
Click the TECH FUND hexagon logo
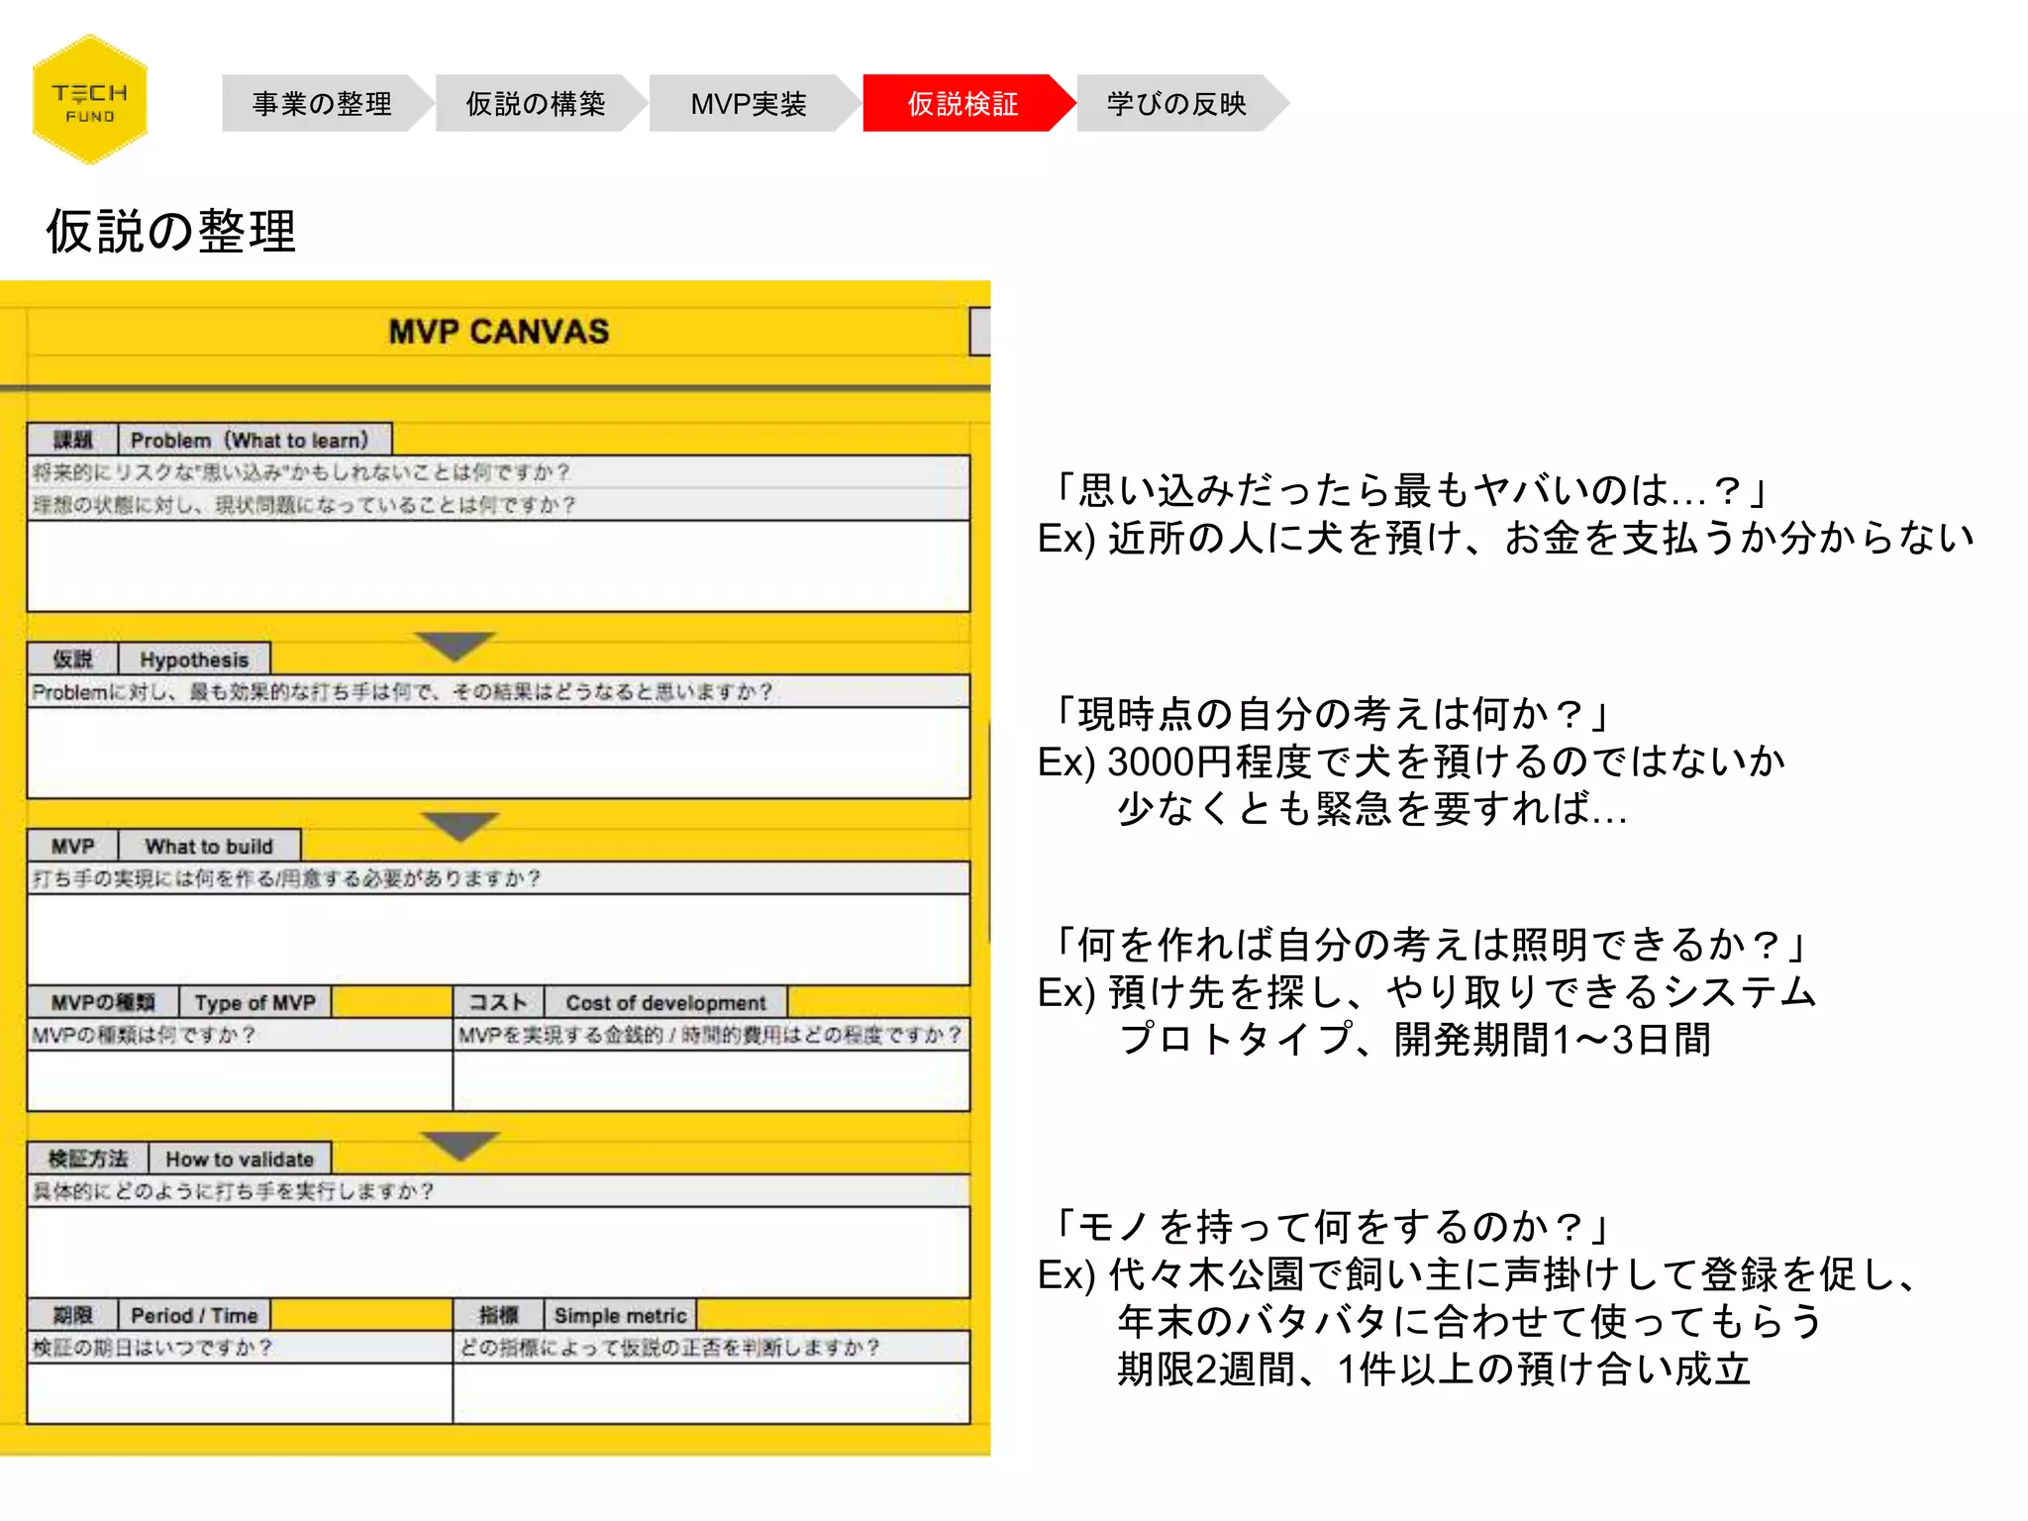click(x=90, y=100)
